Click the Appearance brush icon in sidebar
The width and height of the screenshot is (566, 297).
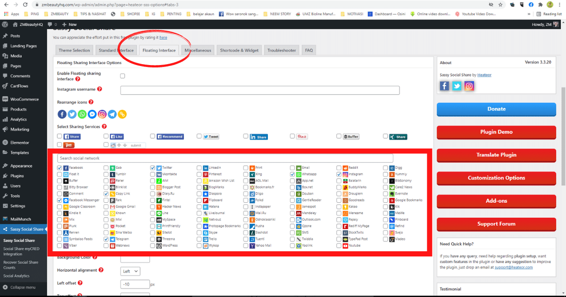pos(5,166)
